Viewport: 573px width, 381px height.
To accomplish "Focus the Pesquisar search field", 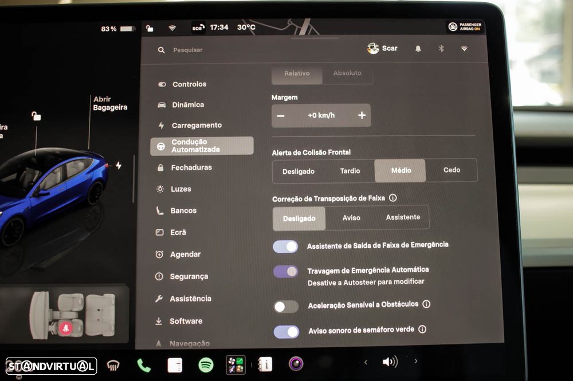I will 188,50.
